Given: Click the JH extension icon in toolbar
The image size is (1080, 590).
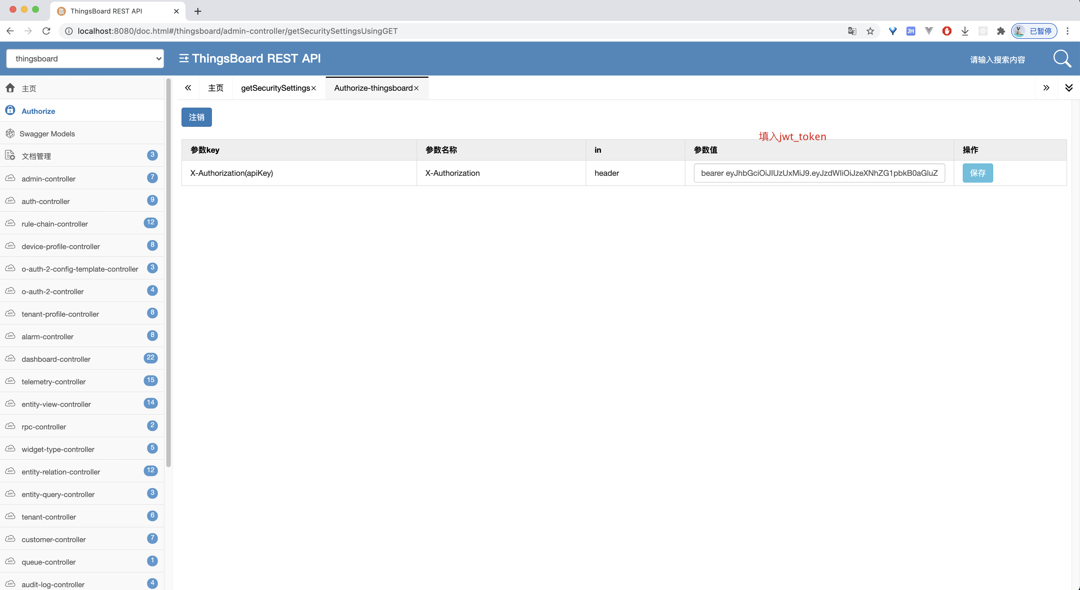Looking at the screenshot, I should [911, 31].
